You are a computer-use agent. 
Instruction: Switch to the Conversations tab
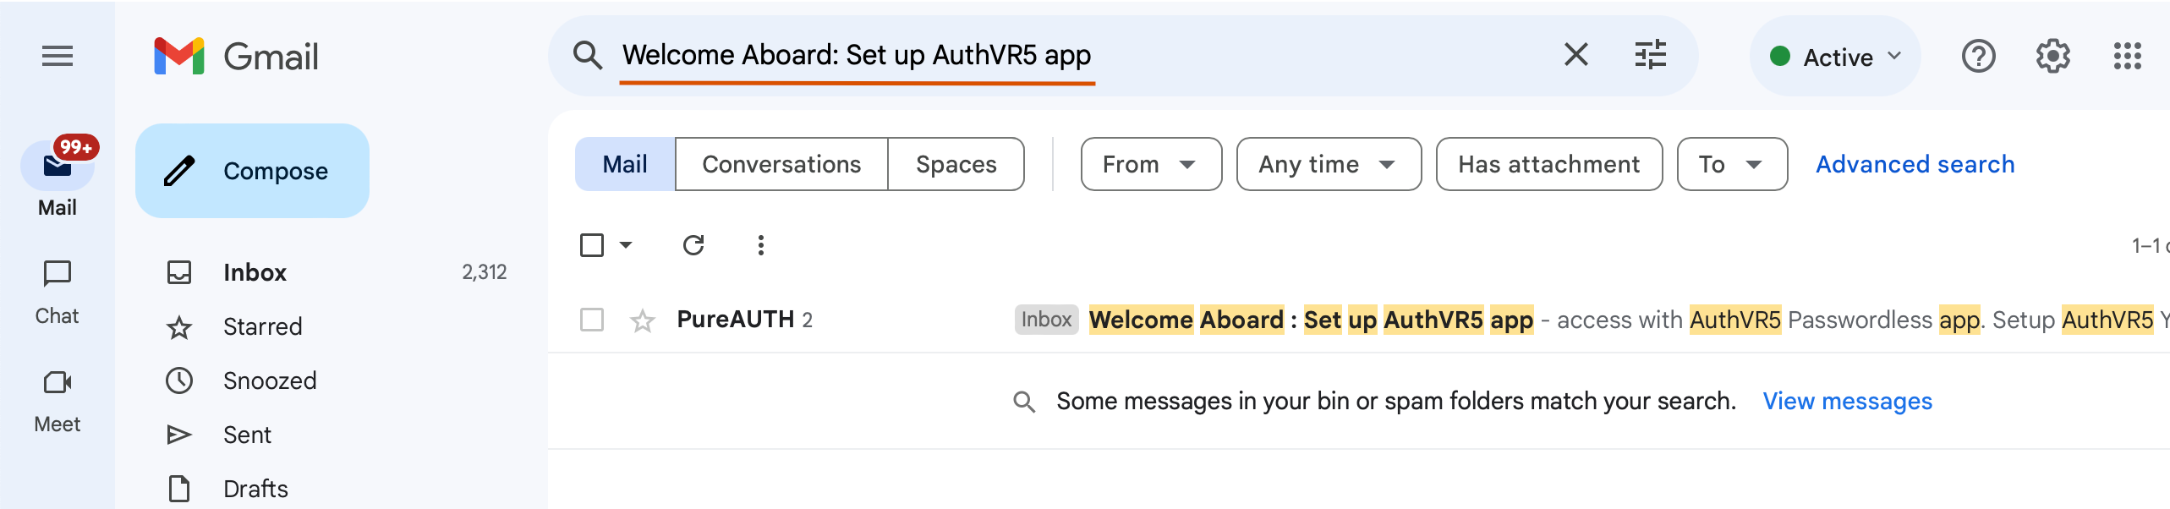781,164
